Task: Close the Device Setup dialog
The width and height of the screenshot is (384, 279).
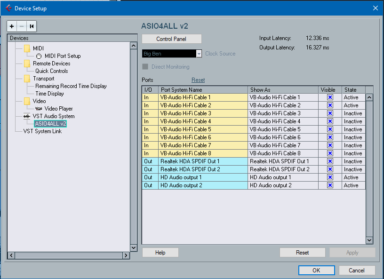Action: 376,8
